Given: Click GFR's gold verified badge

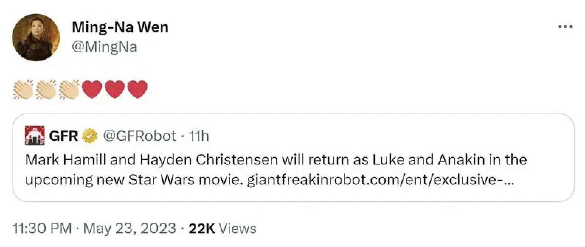Looking at the screenshot, I should [x=89, y=136].
